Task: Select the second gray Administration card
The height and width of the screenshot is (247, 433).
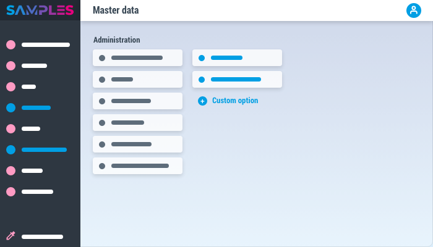Action: (x=137, y=79)
